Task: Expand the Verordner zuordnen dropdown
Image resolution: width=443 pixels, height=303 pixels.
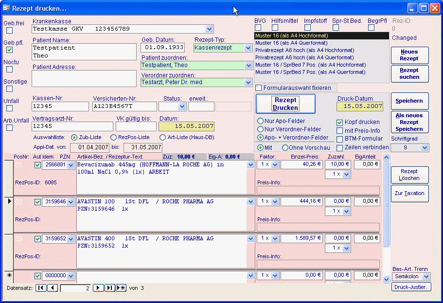Action: [x=248, y=83]
